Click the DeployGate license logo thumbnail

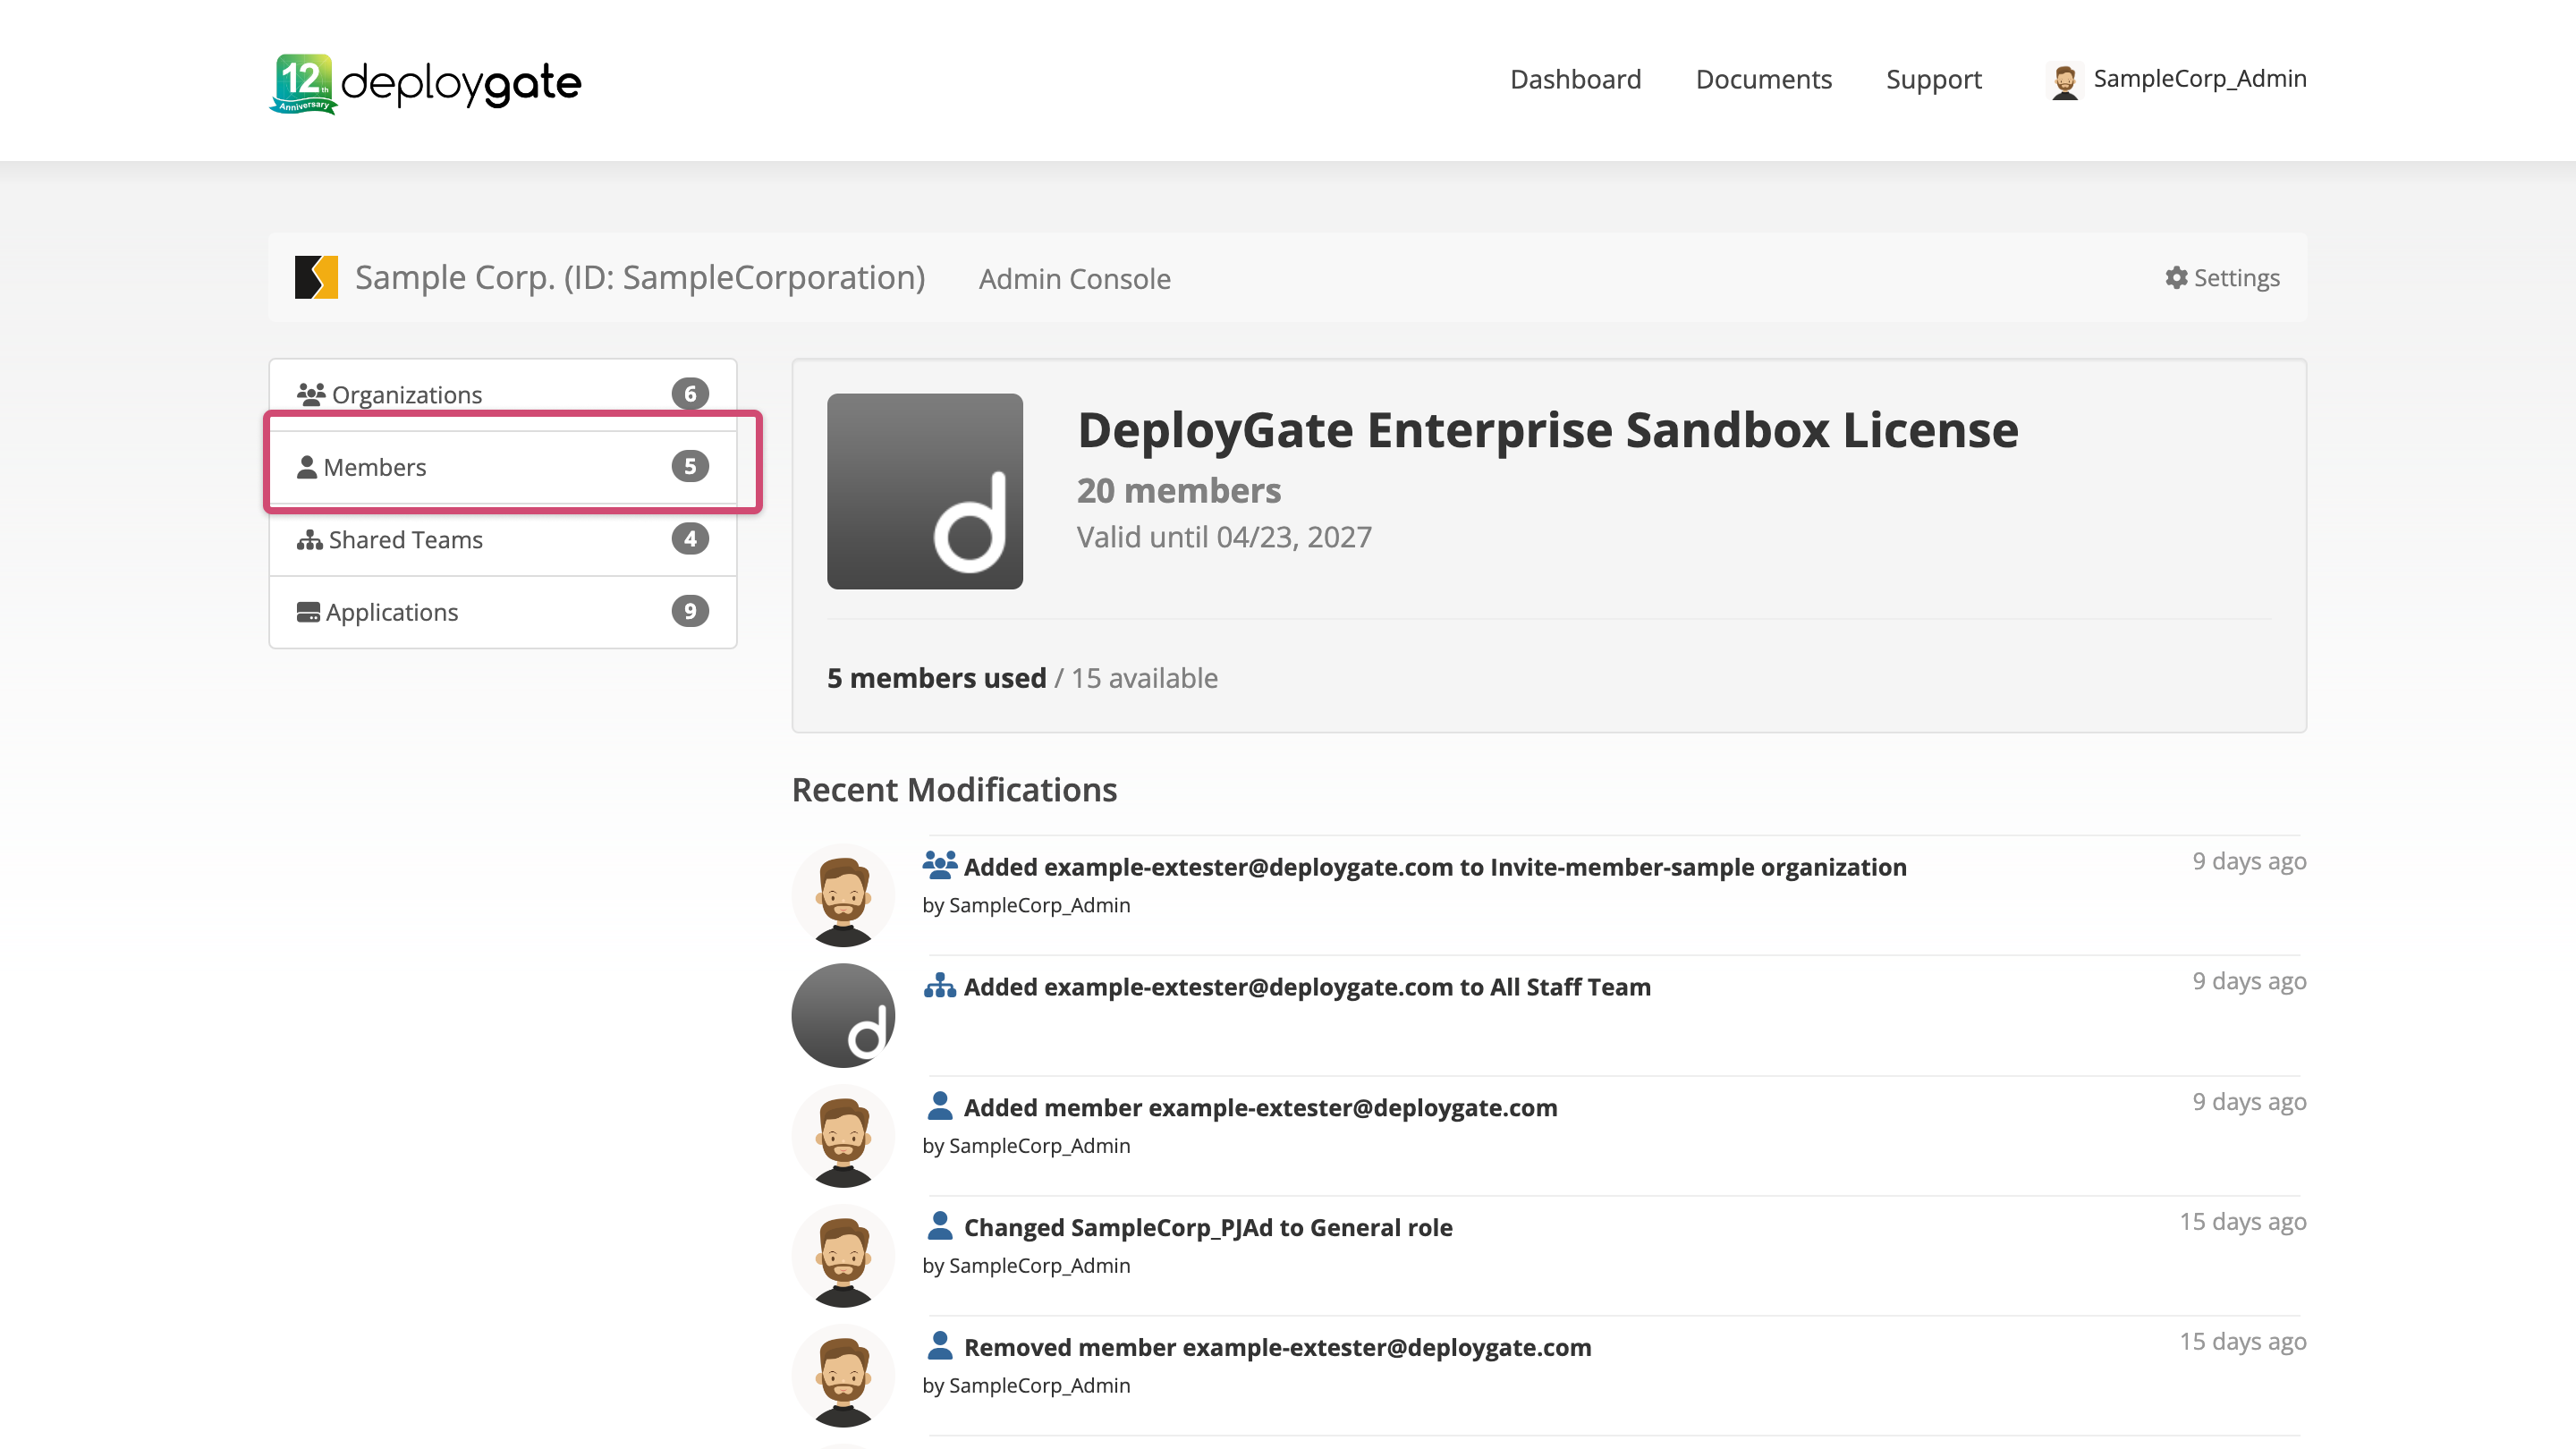[925, 491]
